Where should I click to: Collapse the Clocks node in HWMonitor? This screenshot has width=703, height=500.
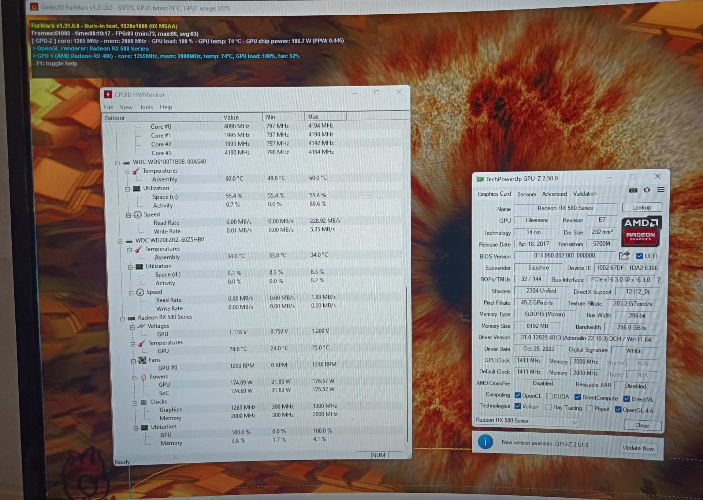pyautogui.click(x=135, y=403)
